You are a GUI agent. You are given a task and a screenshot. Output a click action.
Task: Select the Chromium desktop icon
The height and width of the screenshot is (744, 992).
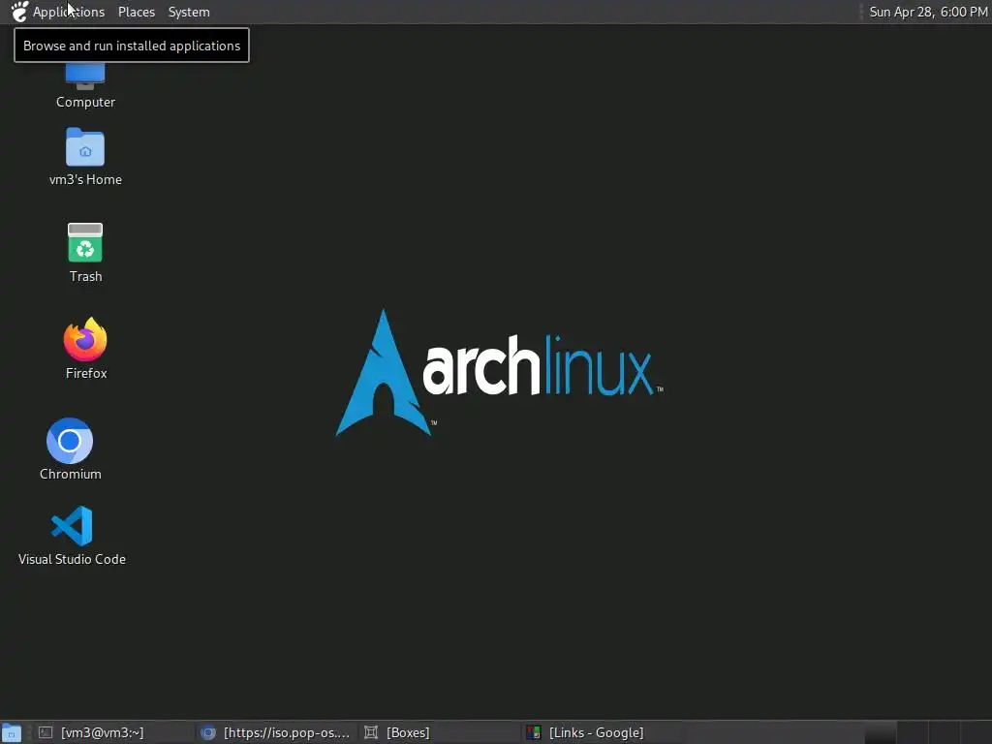tap(70, 449)
